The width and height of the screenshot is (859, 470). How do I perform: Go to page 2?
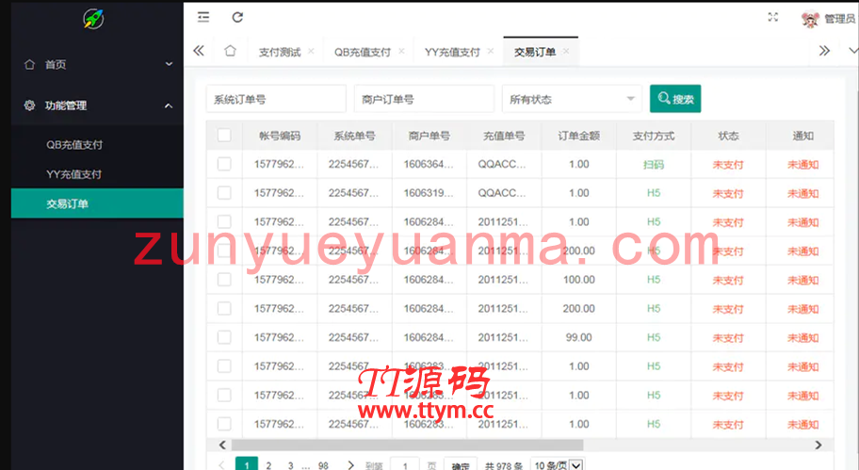click(268, 465)
